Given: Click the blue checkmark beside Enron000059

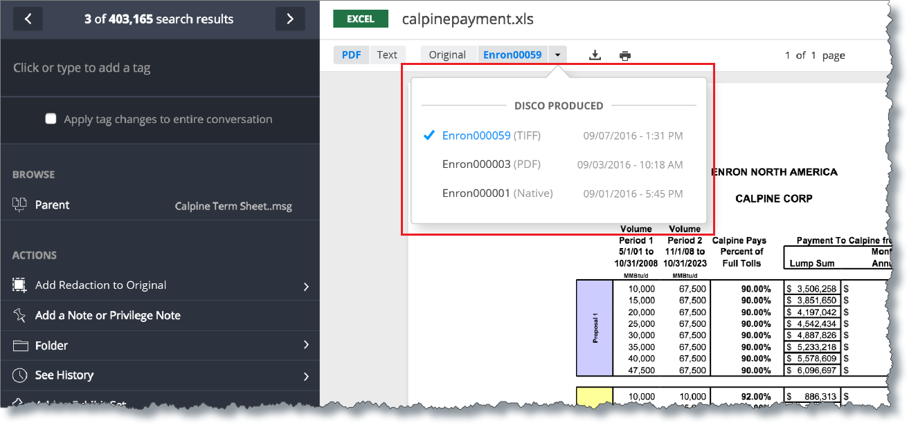Looking at the screenshot, I should click(429, 135).
